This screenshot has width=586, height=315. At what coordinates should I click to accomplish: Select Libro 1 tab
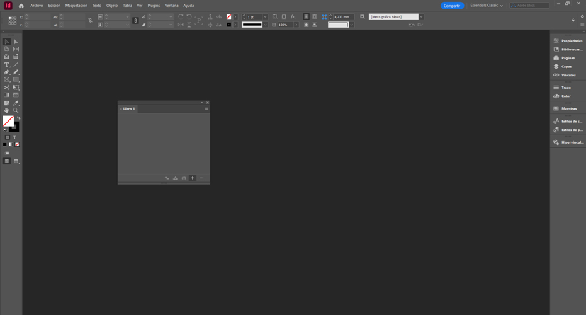tap(129, 109)
